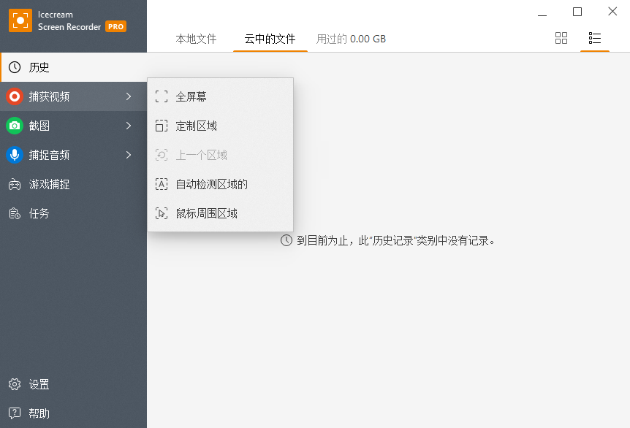Image resolution: width=630 pixels, height=428 pixels.
Task: Click the custom area capture icon
Action: pyautogui.click(x=162, y=125)
